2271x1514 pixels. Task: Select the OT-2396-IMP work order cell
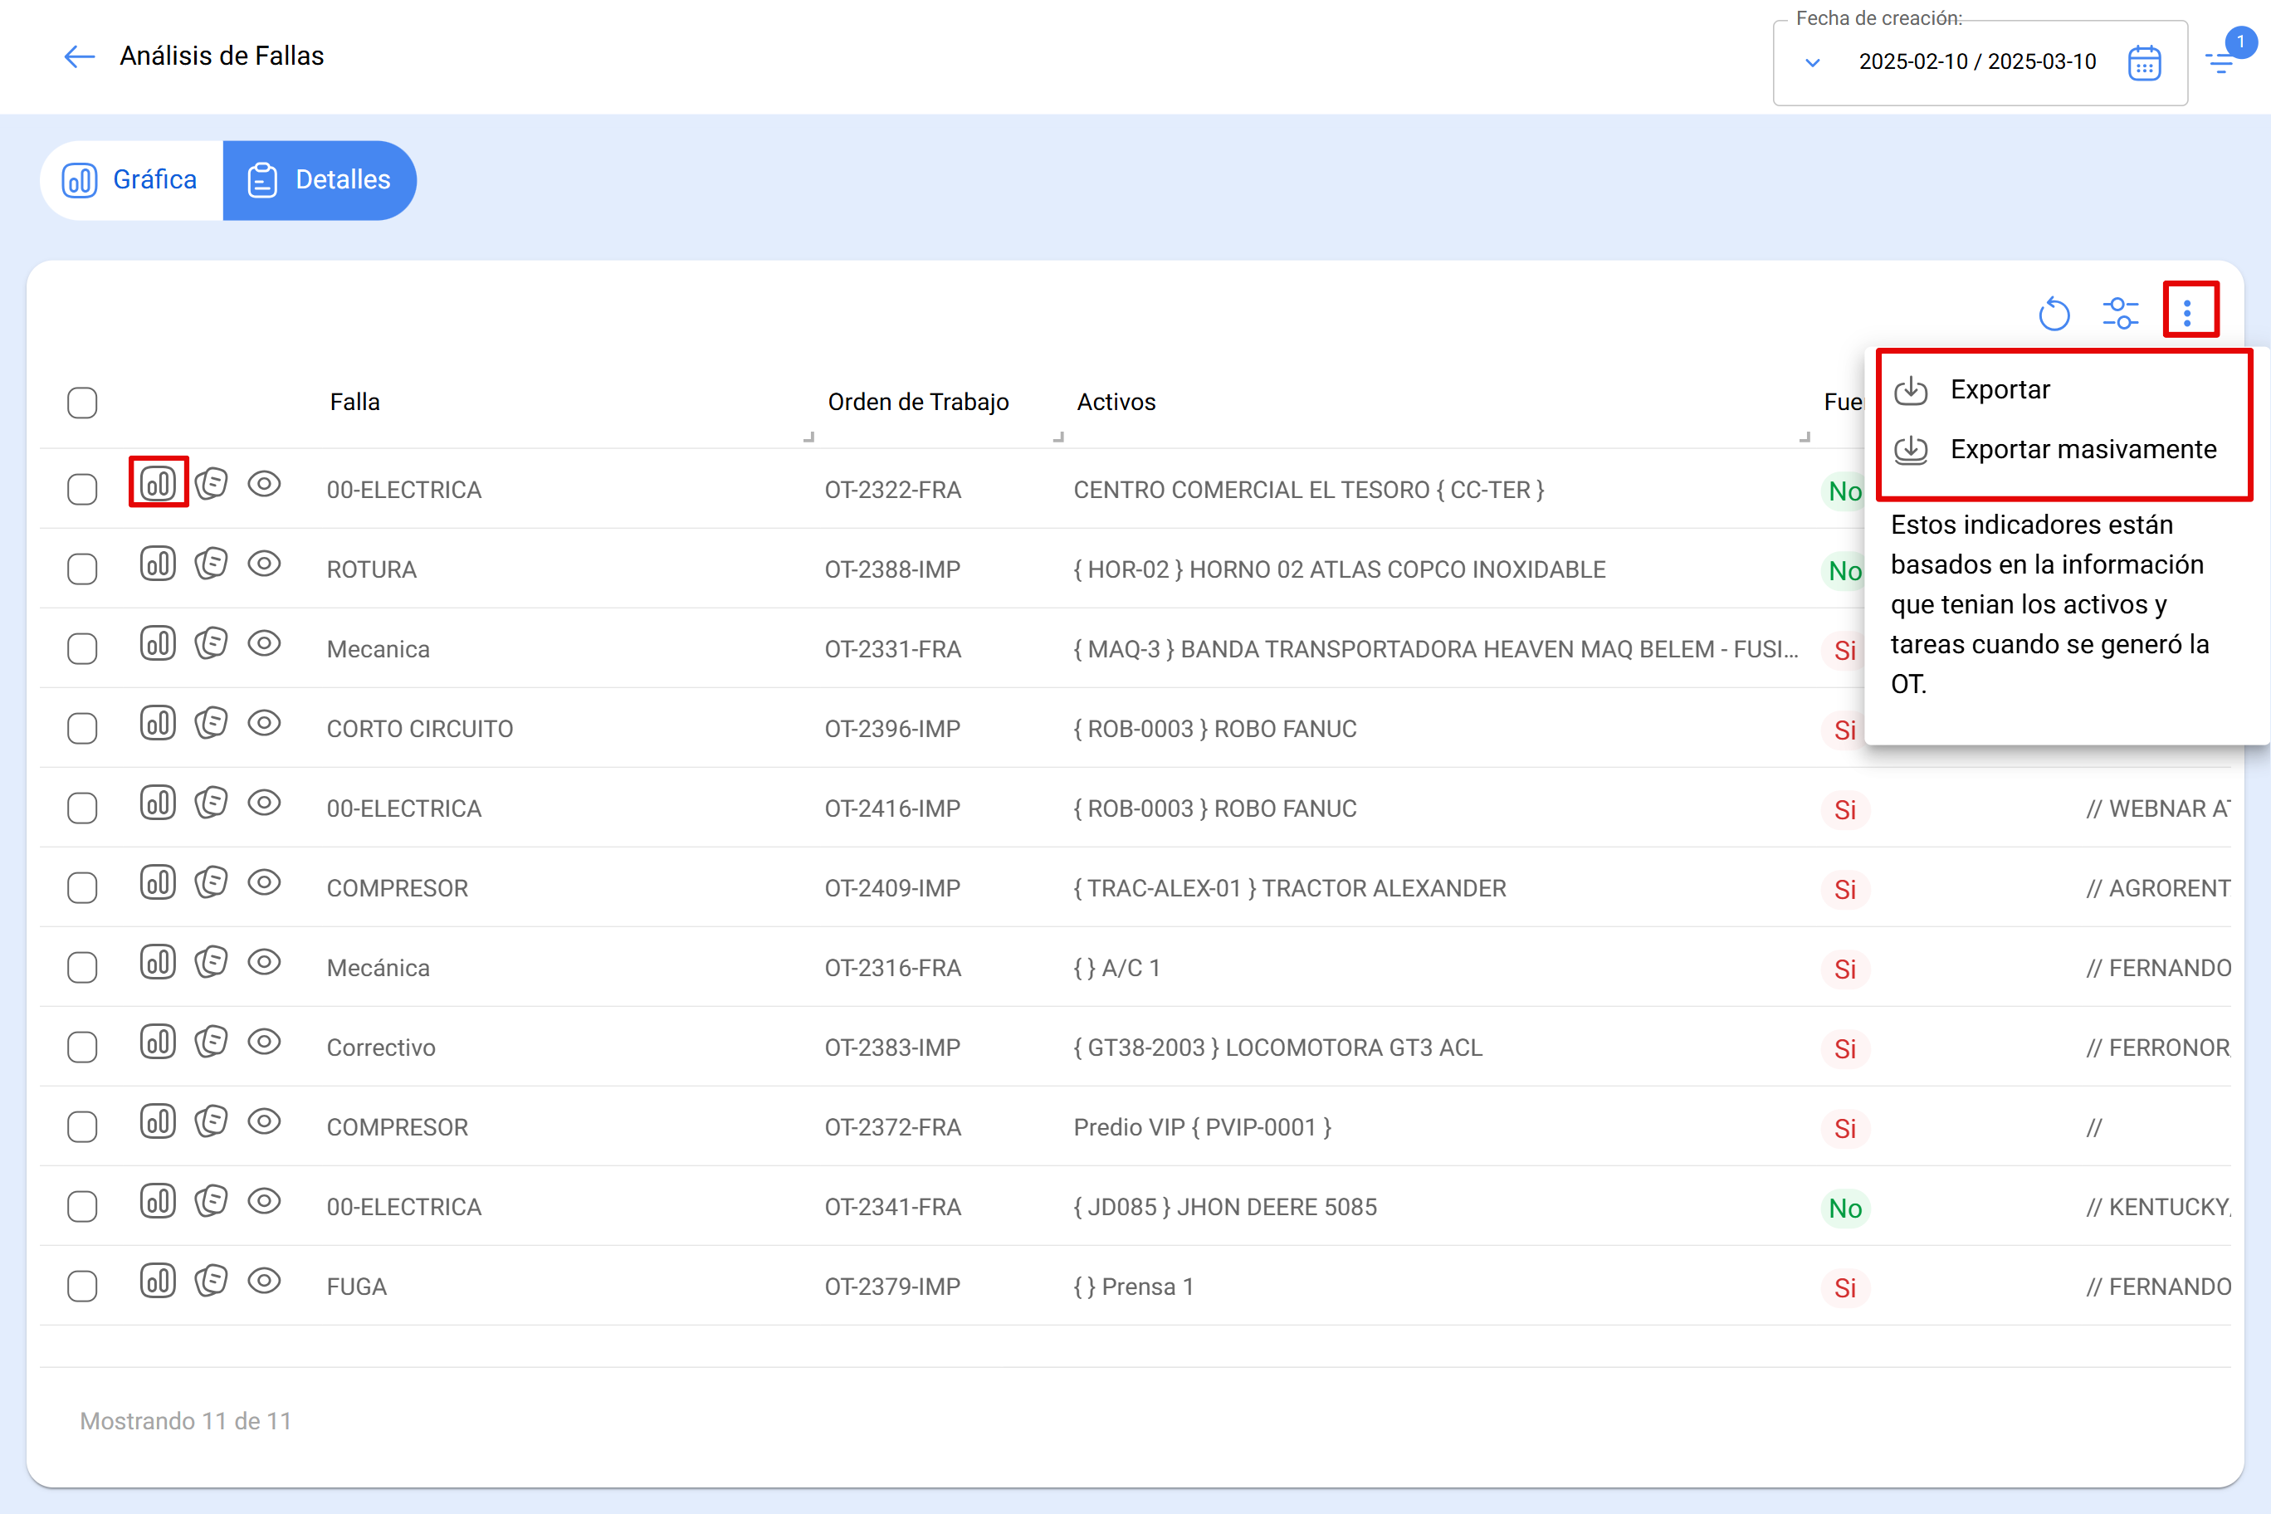pos(892,729)
